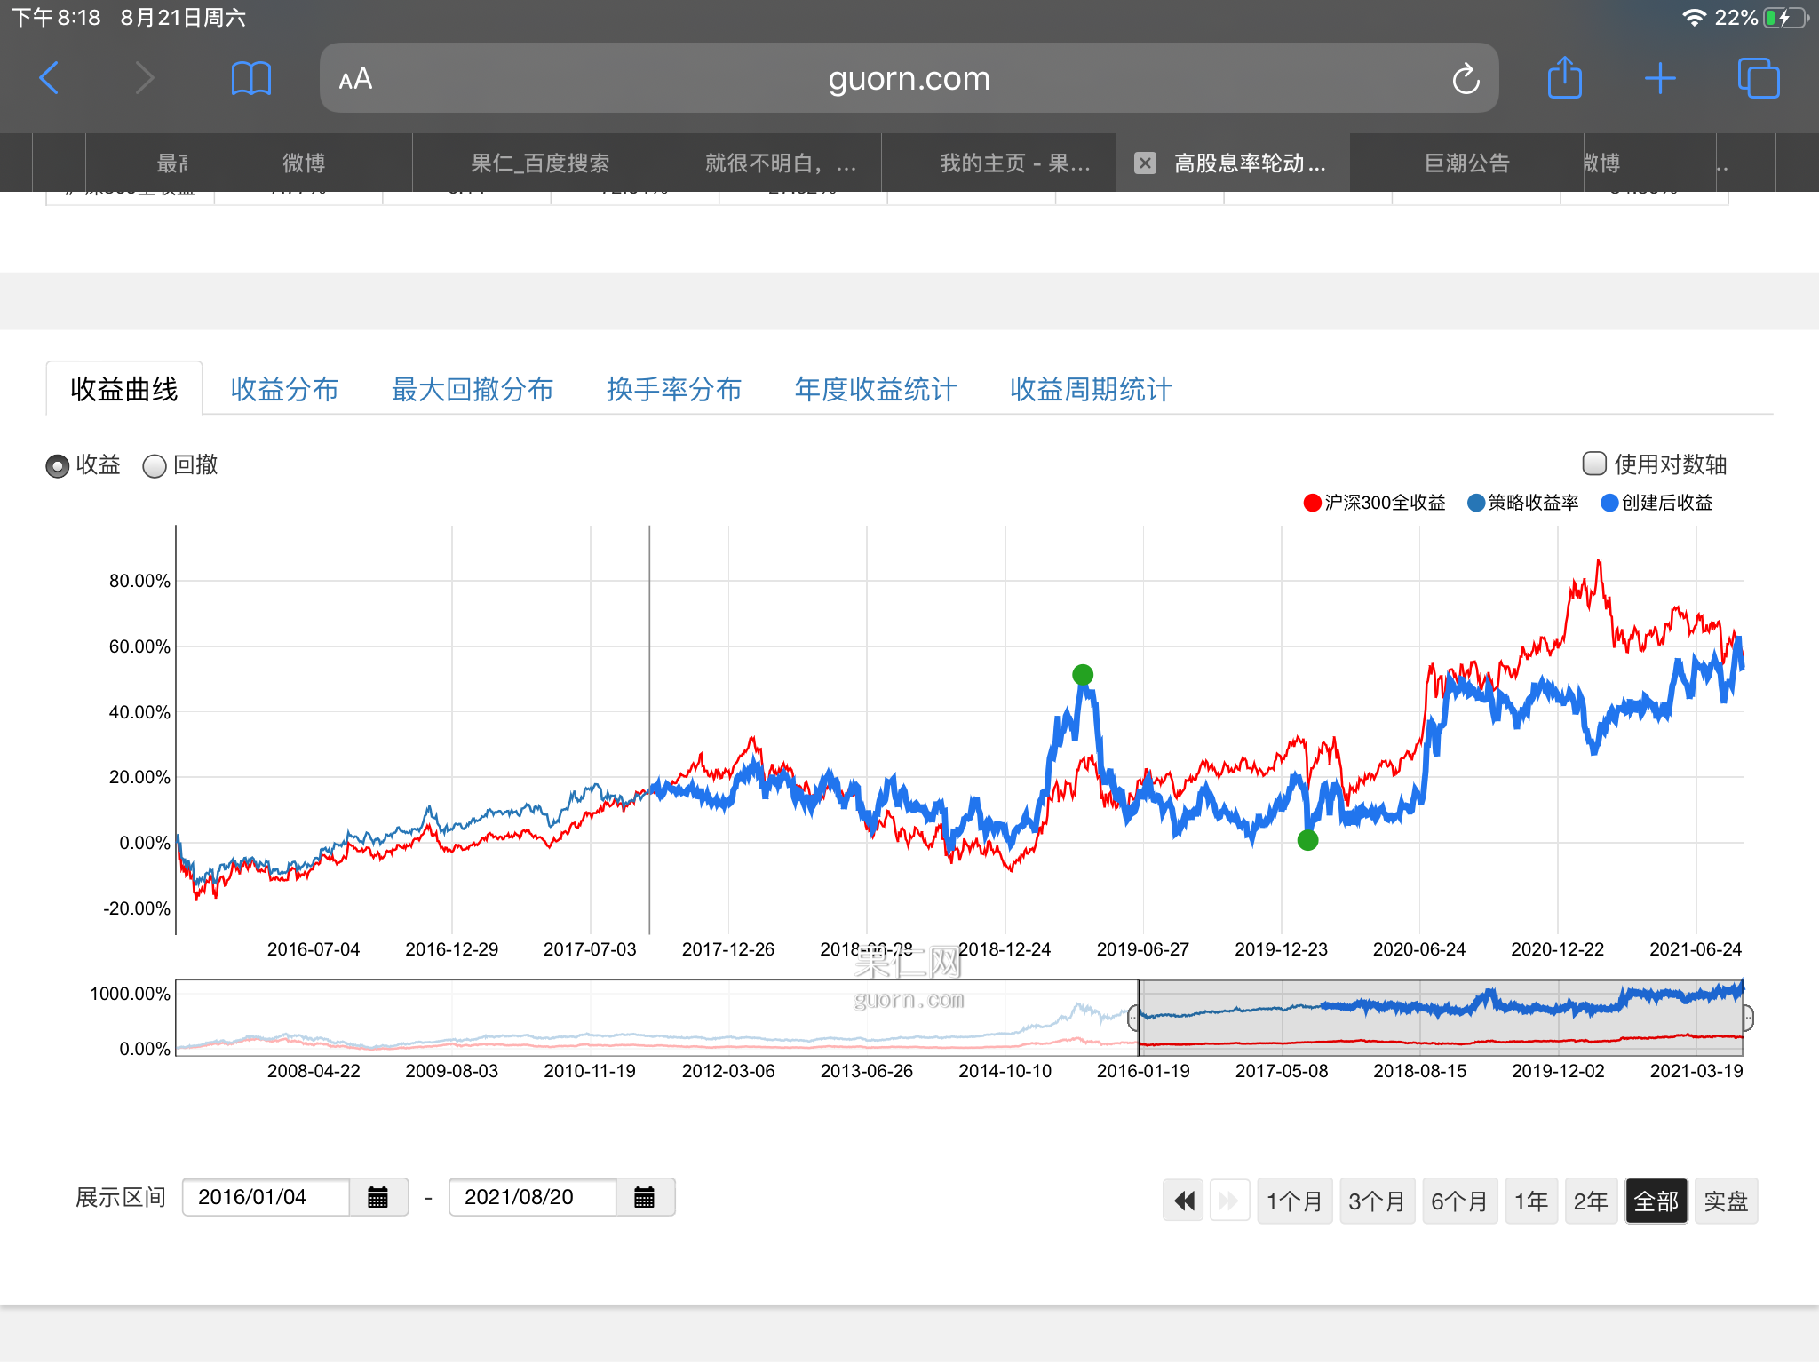Select the 收益 radio button
Image resolution: width=1819 pixels, height=1364 pixels.
(58, 466)
